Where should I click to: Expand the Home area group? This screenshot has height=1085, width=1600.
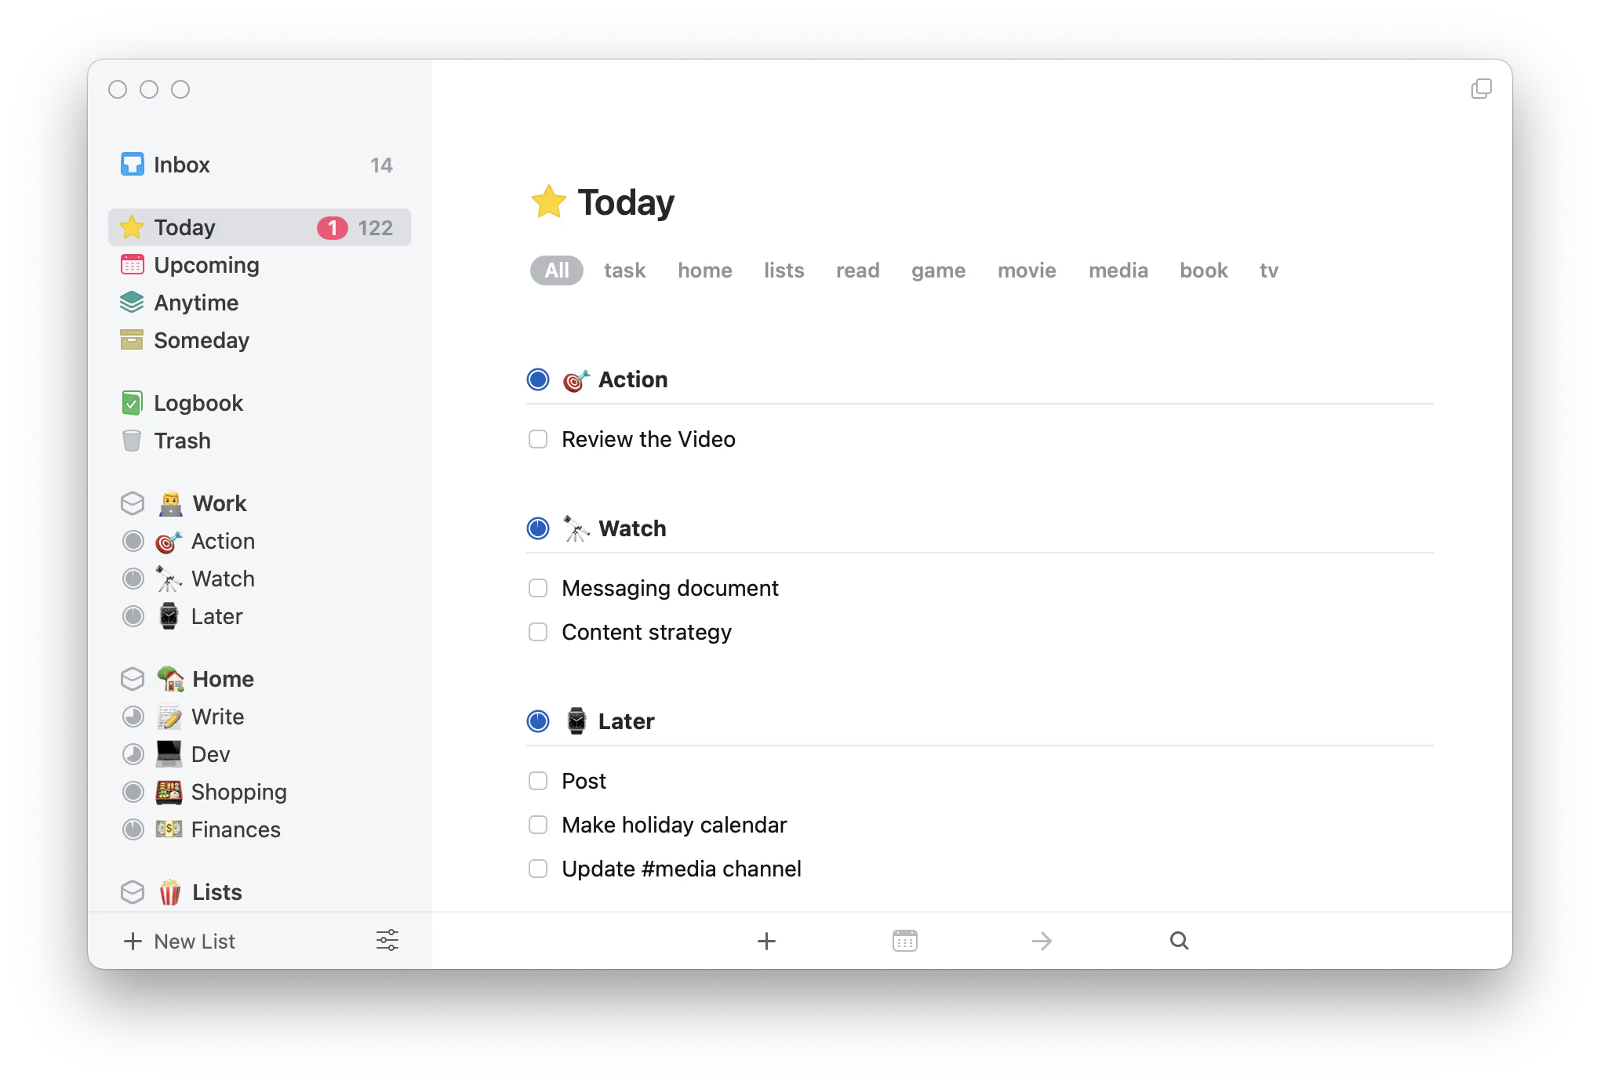click(223, 679)
